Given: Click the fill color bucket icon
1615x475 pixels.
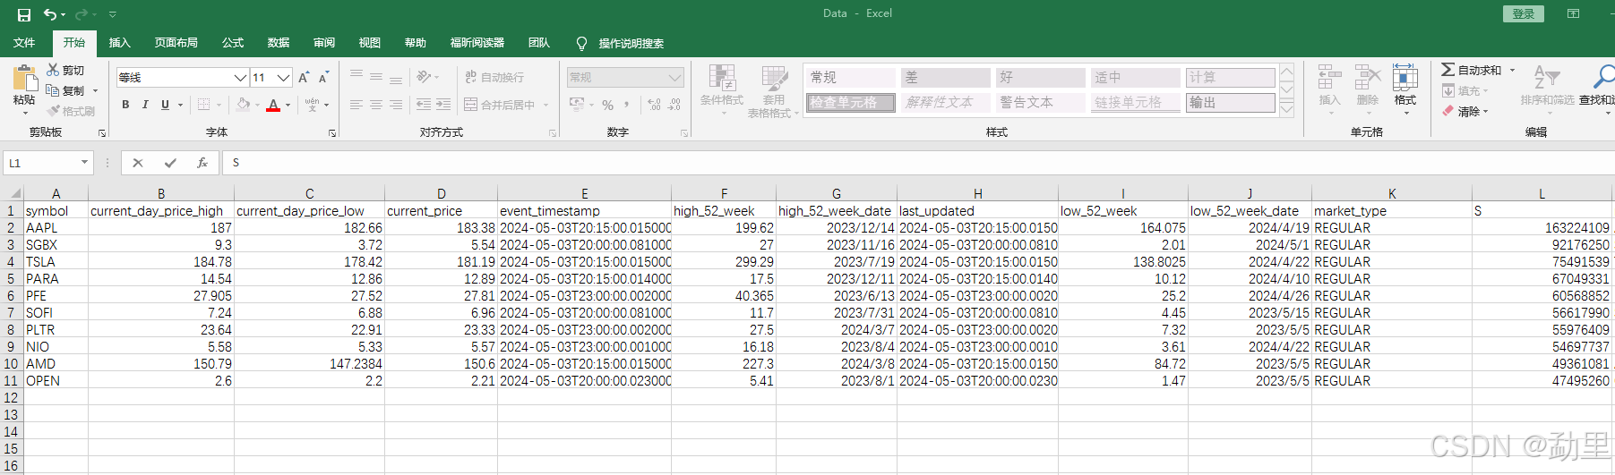Looking at the screenshot, I should tap(243, 105).
